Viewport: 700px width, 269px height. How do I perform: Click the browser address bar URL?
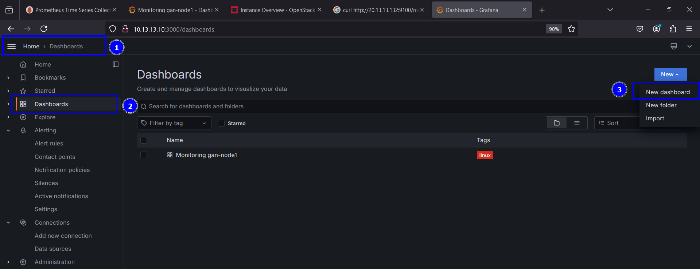click(174, 29)
